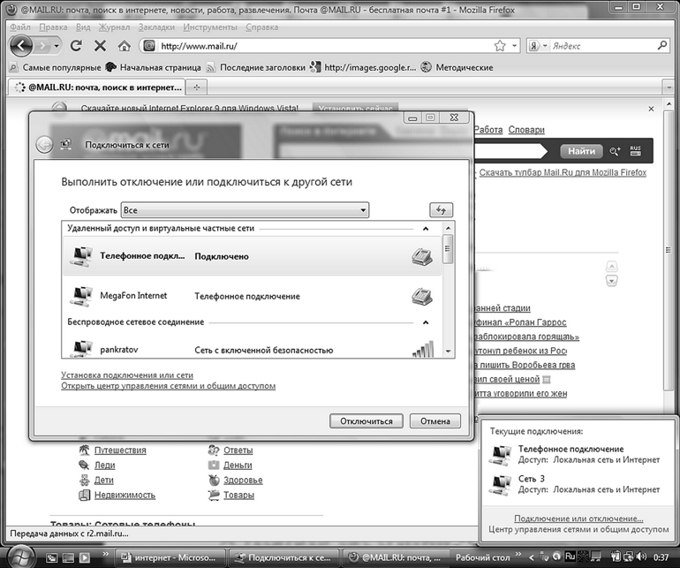Select @MAIL.RU browser tab

pyautogui.click(x=97, y=87)
